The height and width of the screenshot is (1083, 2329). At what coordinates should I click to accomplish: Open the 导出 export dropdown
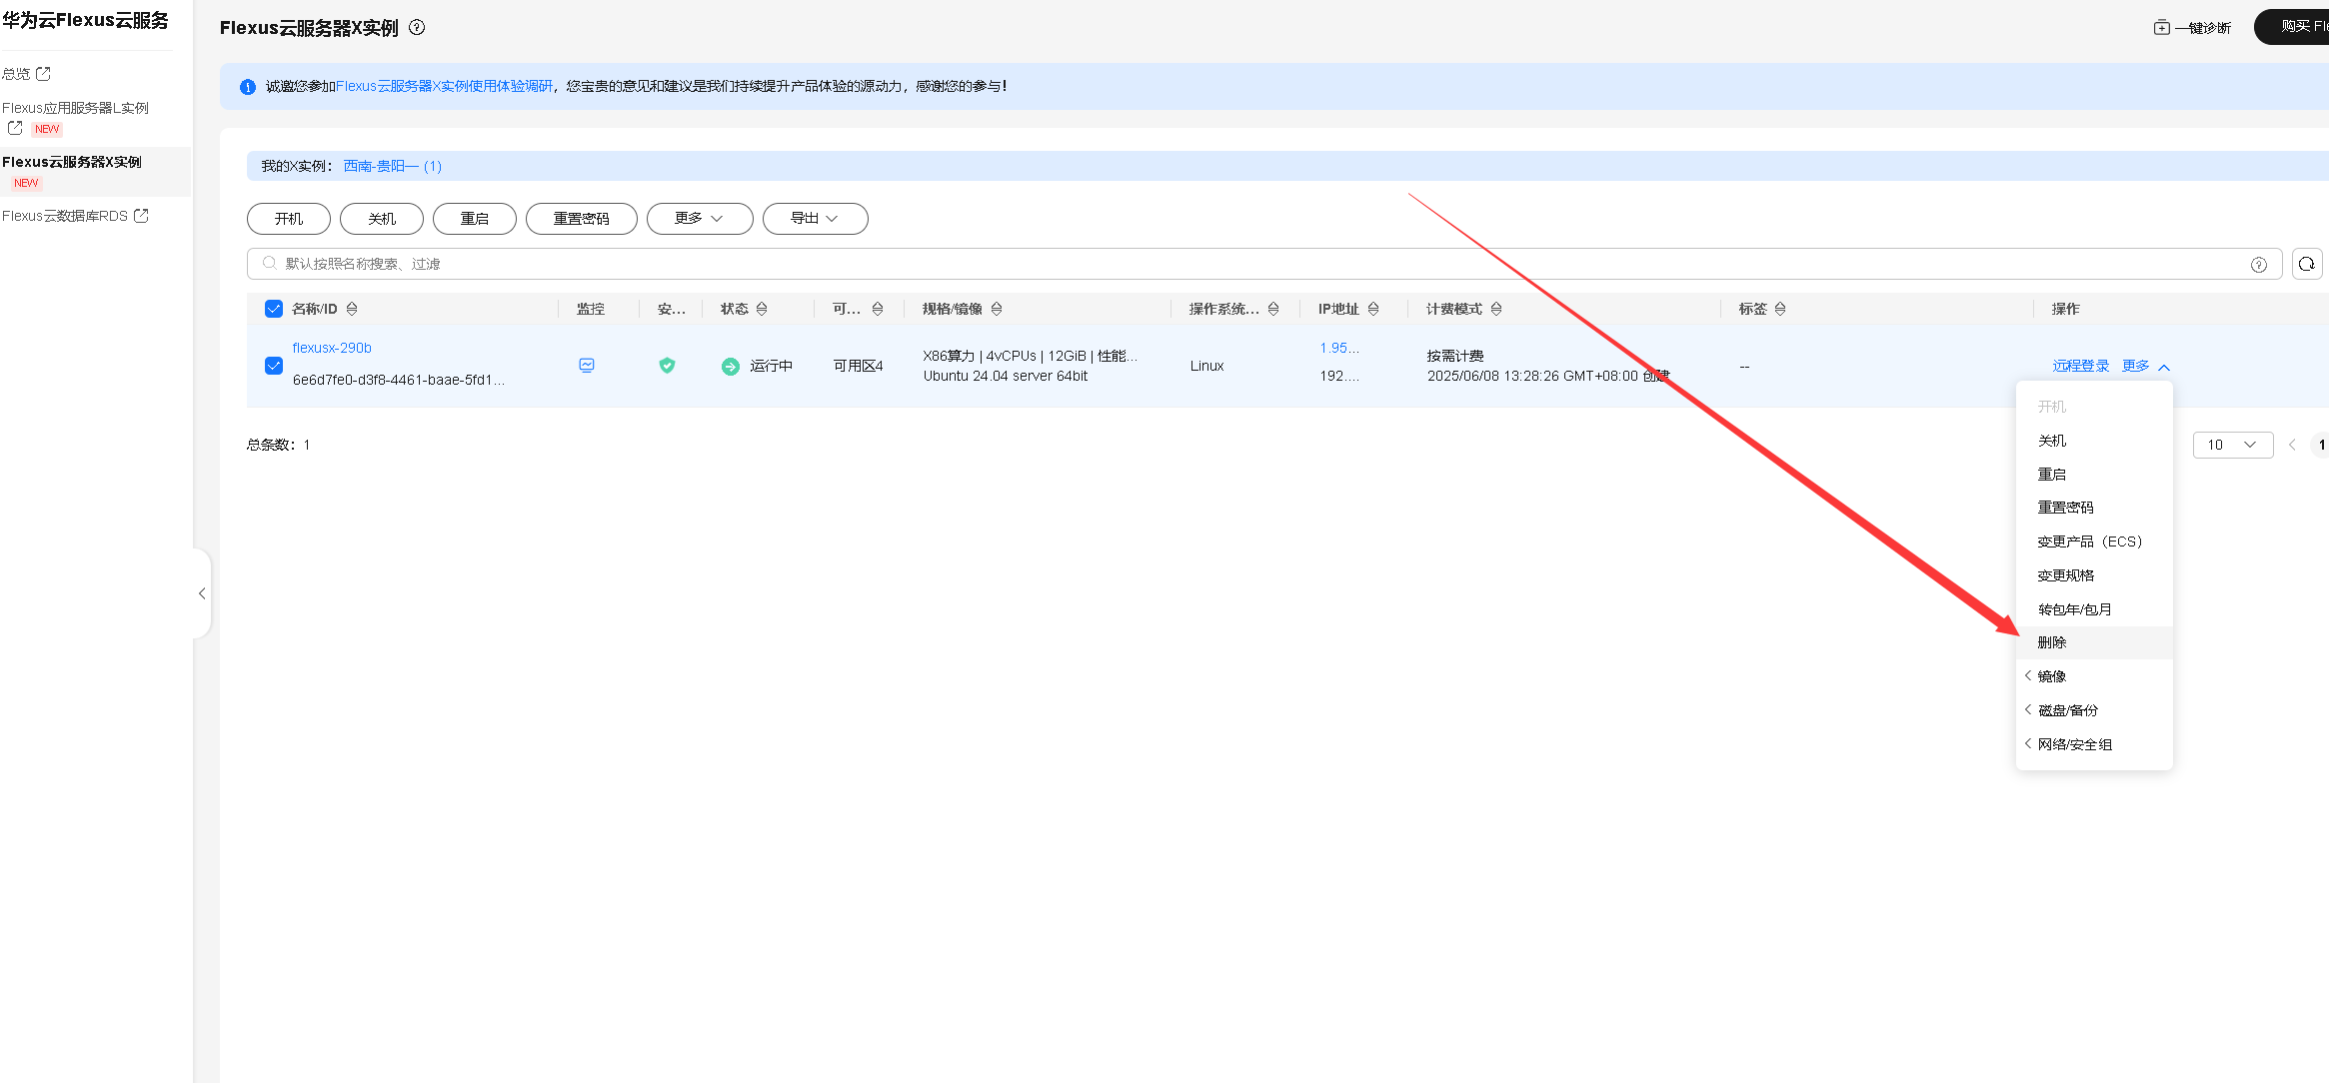[x=815, y=219]
